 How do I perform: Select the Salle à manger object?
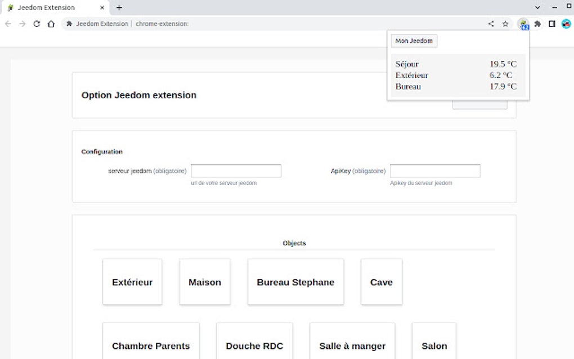(352, 345)
